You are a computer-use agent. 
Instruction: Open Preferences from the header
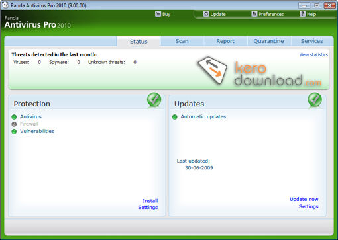pos(271,14)
